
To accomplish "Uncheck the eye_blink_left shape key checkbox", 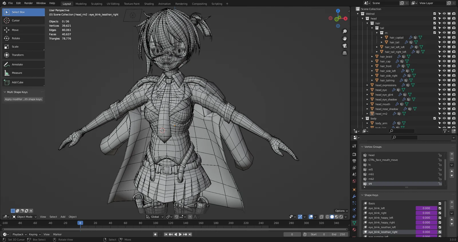I will 440,208.
